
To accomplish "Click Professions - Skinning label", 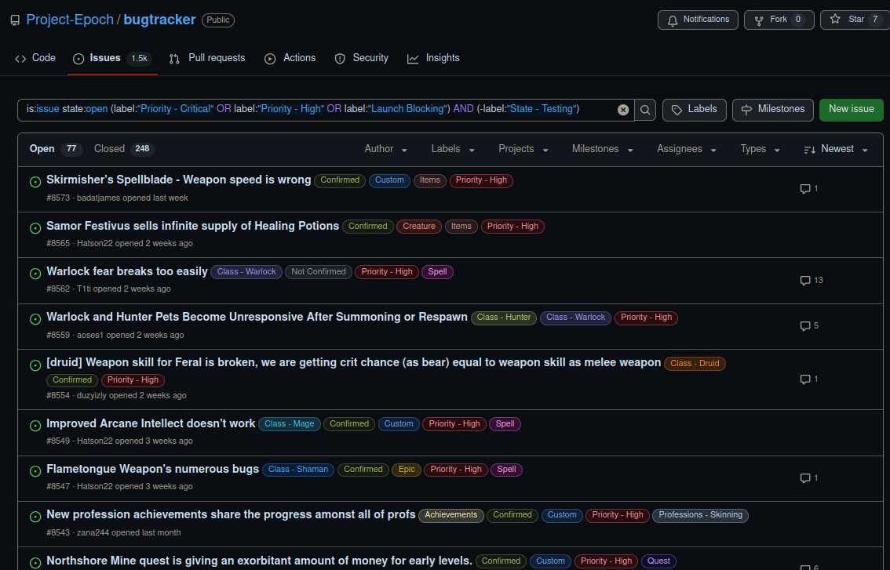I will tap(700, 515).
